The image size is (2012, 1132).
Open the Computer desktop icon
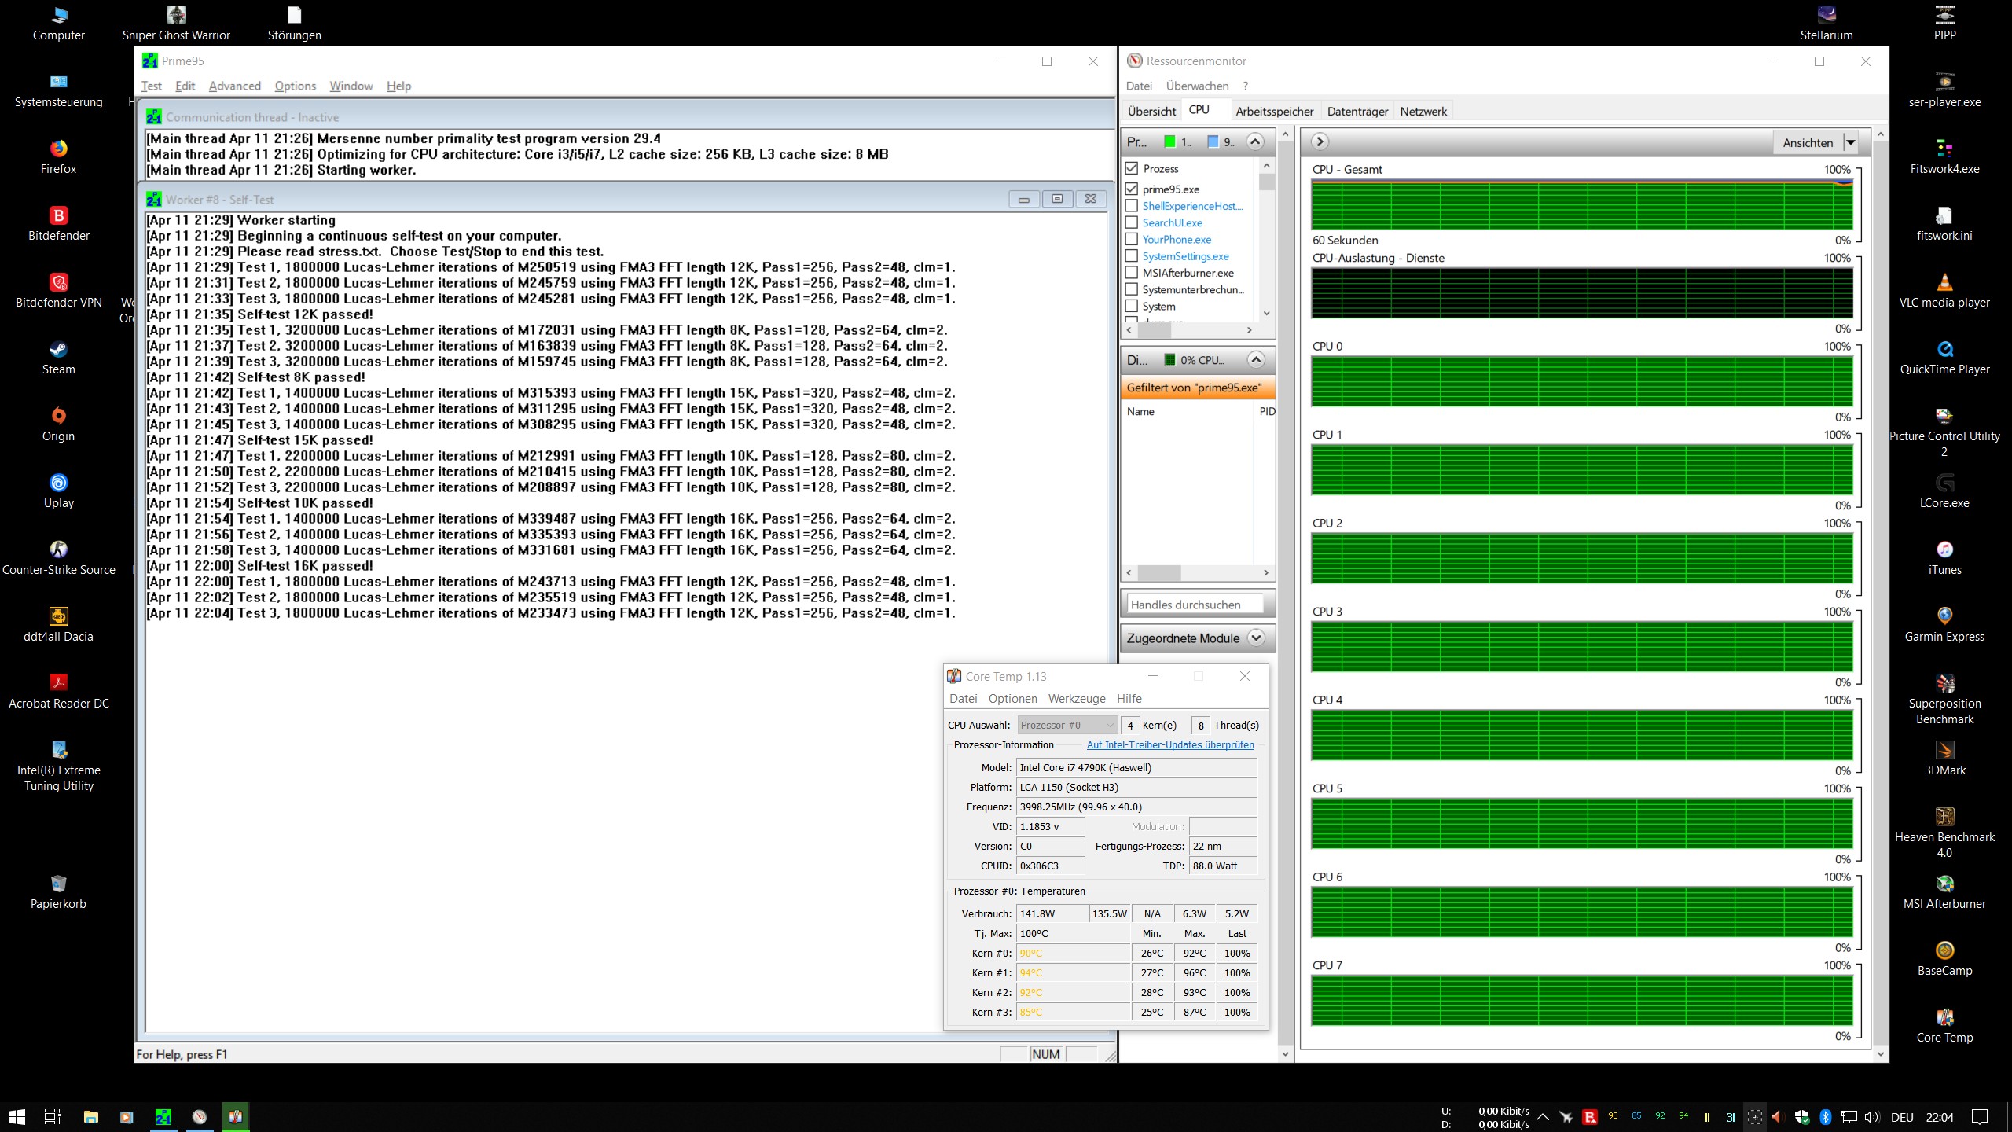[58, 24]
